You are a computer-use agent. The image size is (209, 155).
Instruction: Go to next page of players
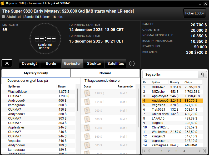pyautogui.click(x=200, y=151)
